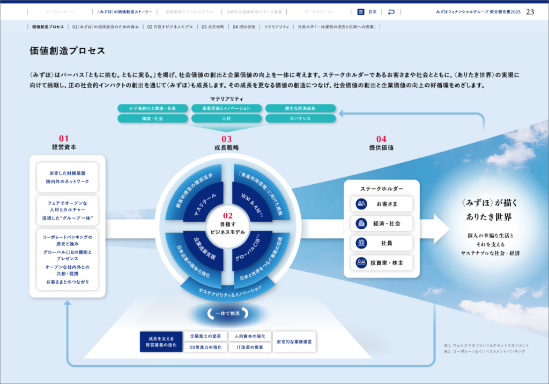This screenshot has width=549, height=384.
Task: Open the データセクション tab
Action: tap(318, 11)
